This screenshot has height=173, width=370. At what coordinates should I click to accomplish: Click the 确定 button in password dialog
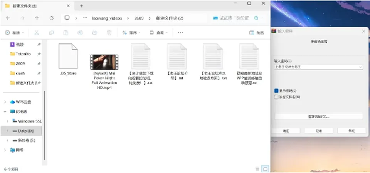click(x=286, y=131)
